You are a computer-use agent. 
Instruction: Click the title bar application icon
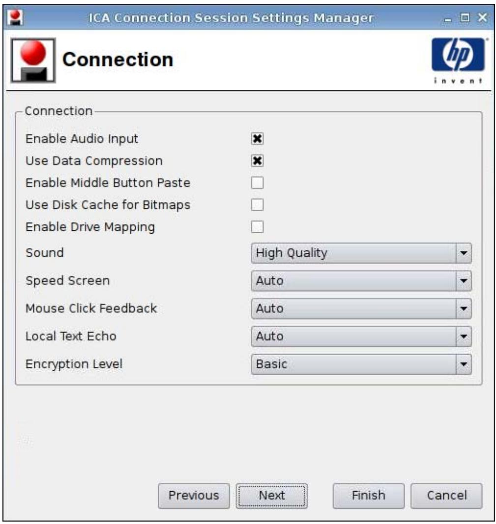coord(15,17)
